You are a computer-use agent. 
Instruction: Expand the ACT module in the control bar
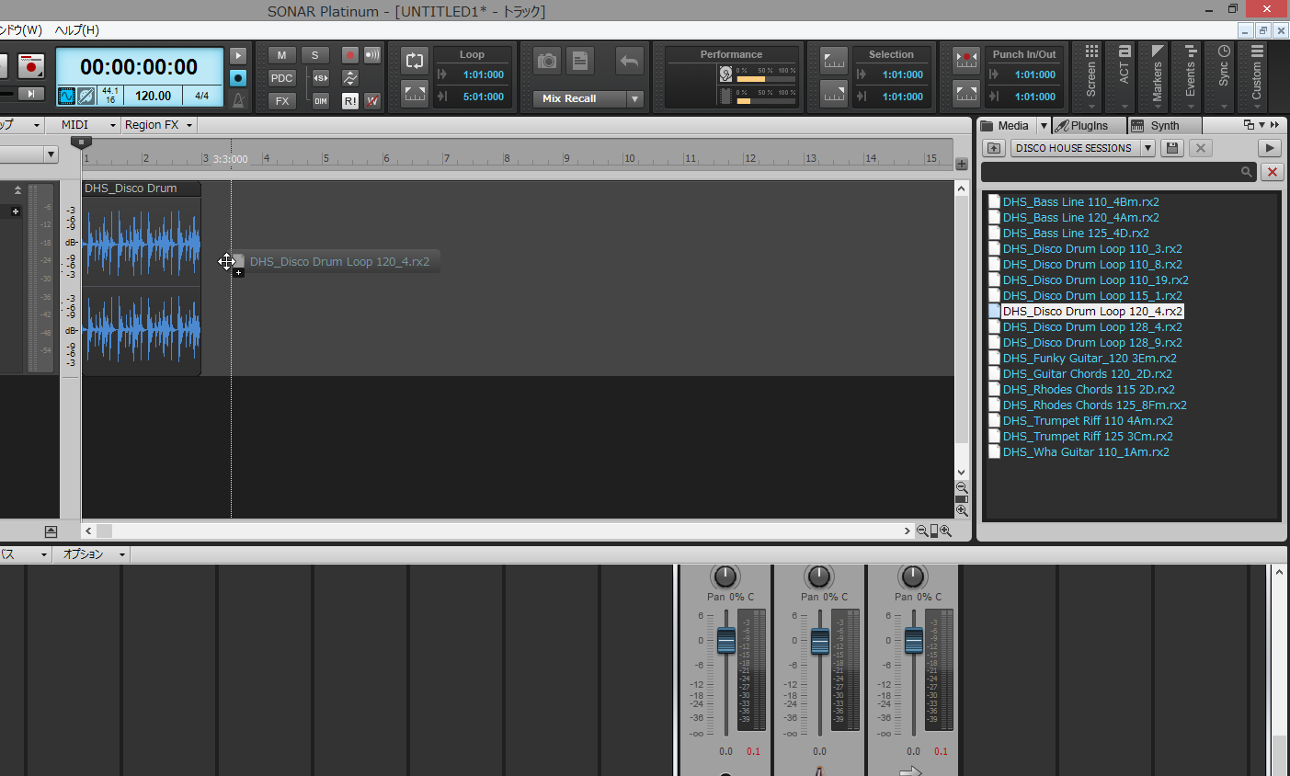(1124, 77)
